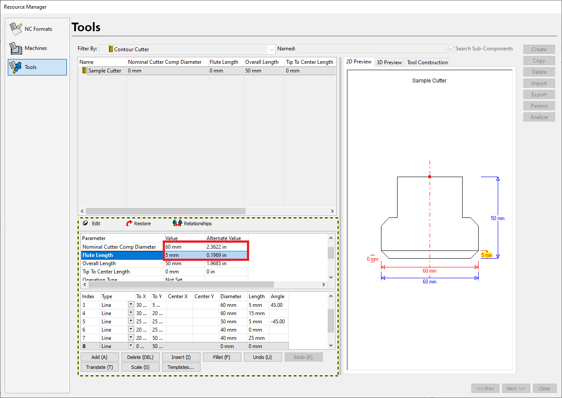Open Type dropdown for index 4 row
This screenshot has width=562, height=398.
[131, 313]
